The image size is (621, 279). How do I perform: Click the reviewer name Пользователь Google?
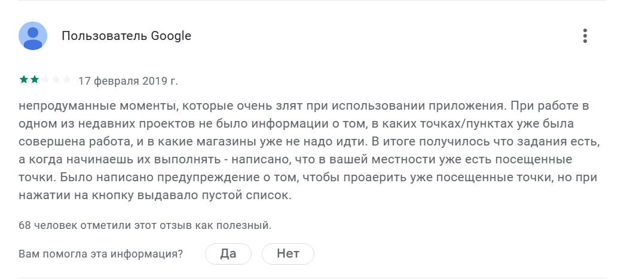click(126, 36)
